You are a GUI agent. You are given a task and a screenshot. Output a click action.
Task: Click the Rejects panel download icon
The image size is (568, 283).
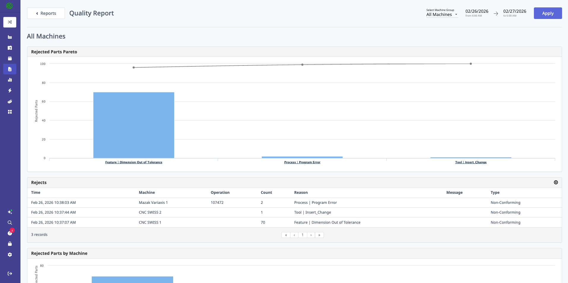556,183
